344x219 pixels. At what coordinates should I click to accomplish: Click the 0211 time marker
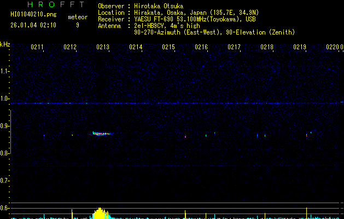tap(37, 48)
